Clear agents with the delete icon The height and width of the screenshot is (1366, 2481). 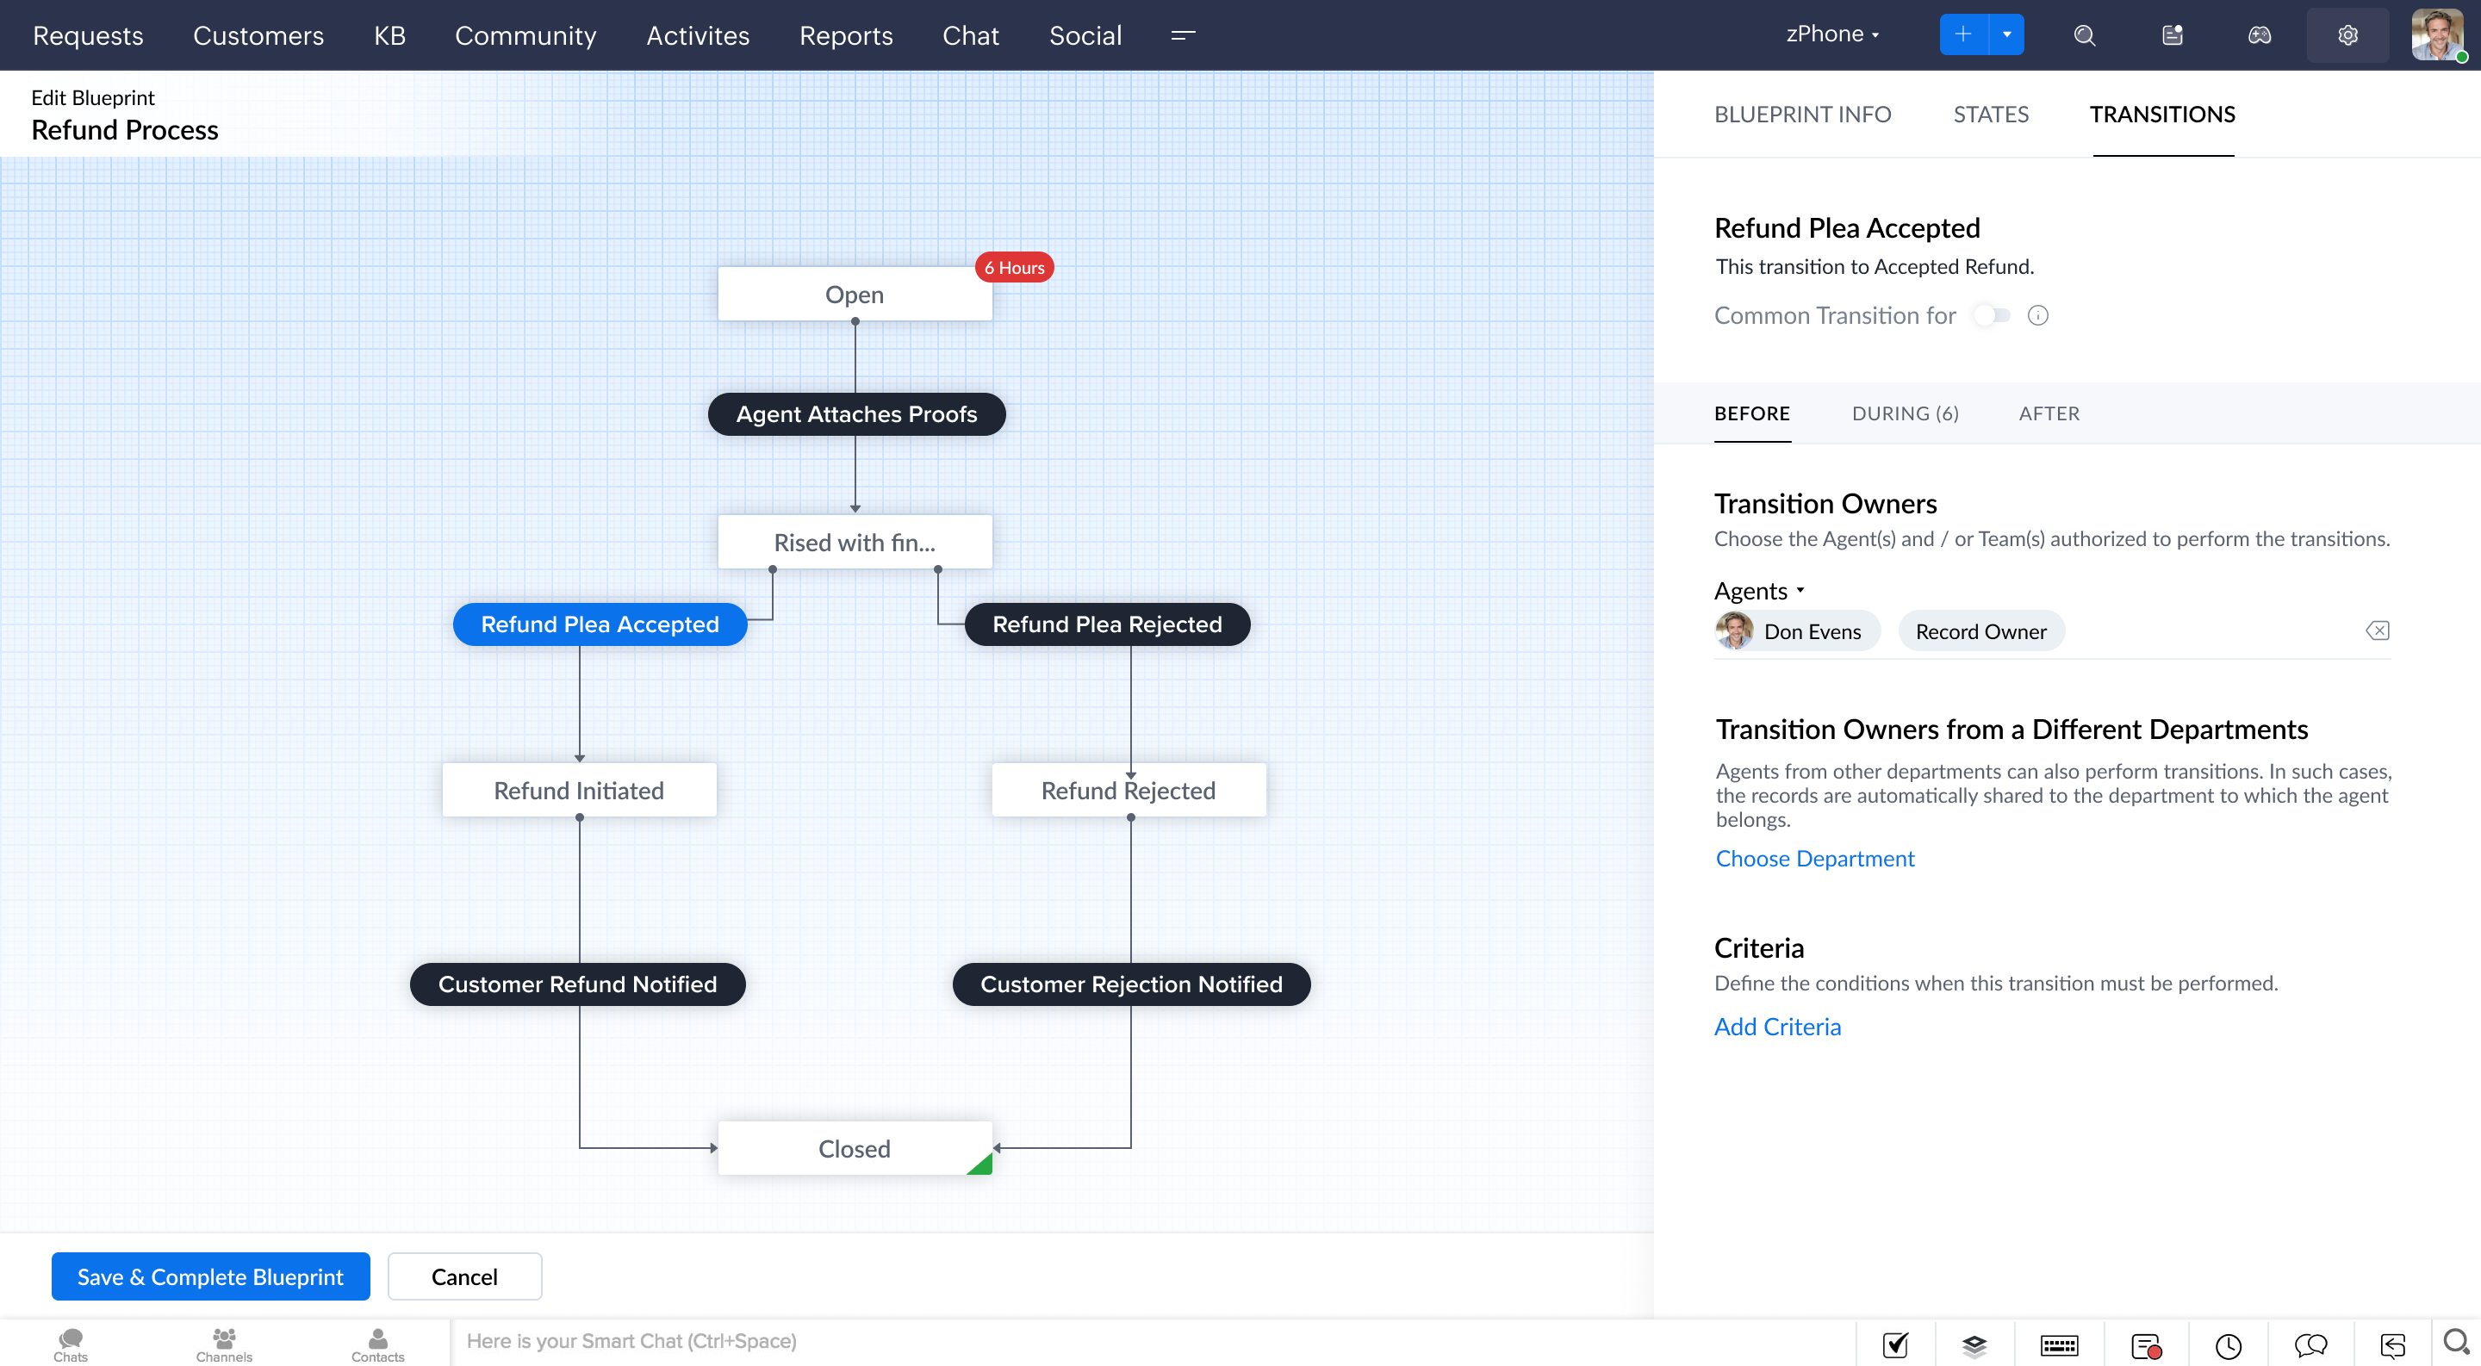(x=2377, y=630)
